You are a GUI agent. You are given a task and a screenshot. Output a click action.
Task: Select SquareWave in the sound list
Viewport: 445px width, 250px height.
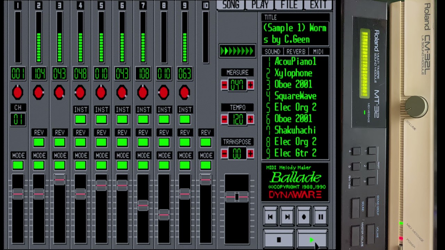(296, 96)
